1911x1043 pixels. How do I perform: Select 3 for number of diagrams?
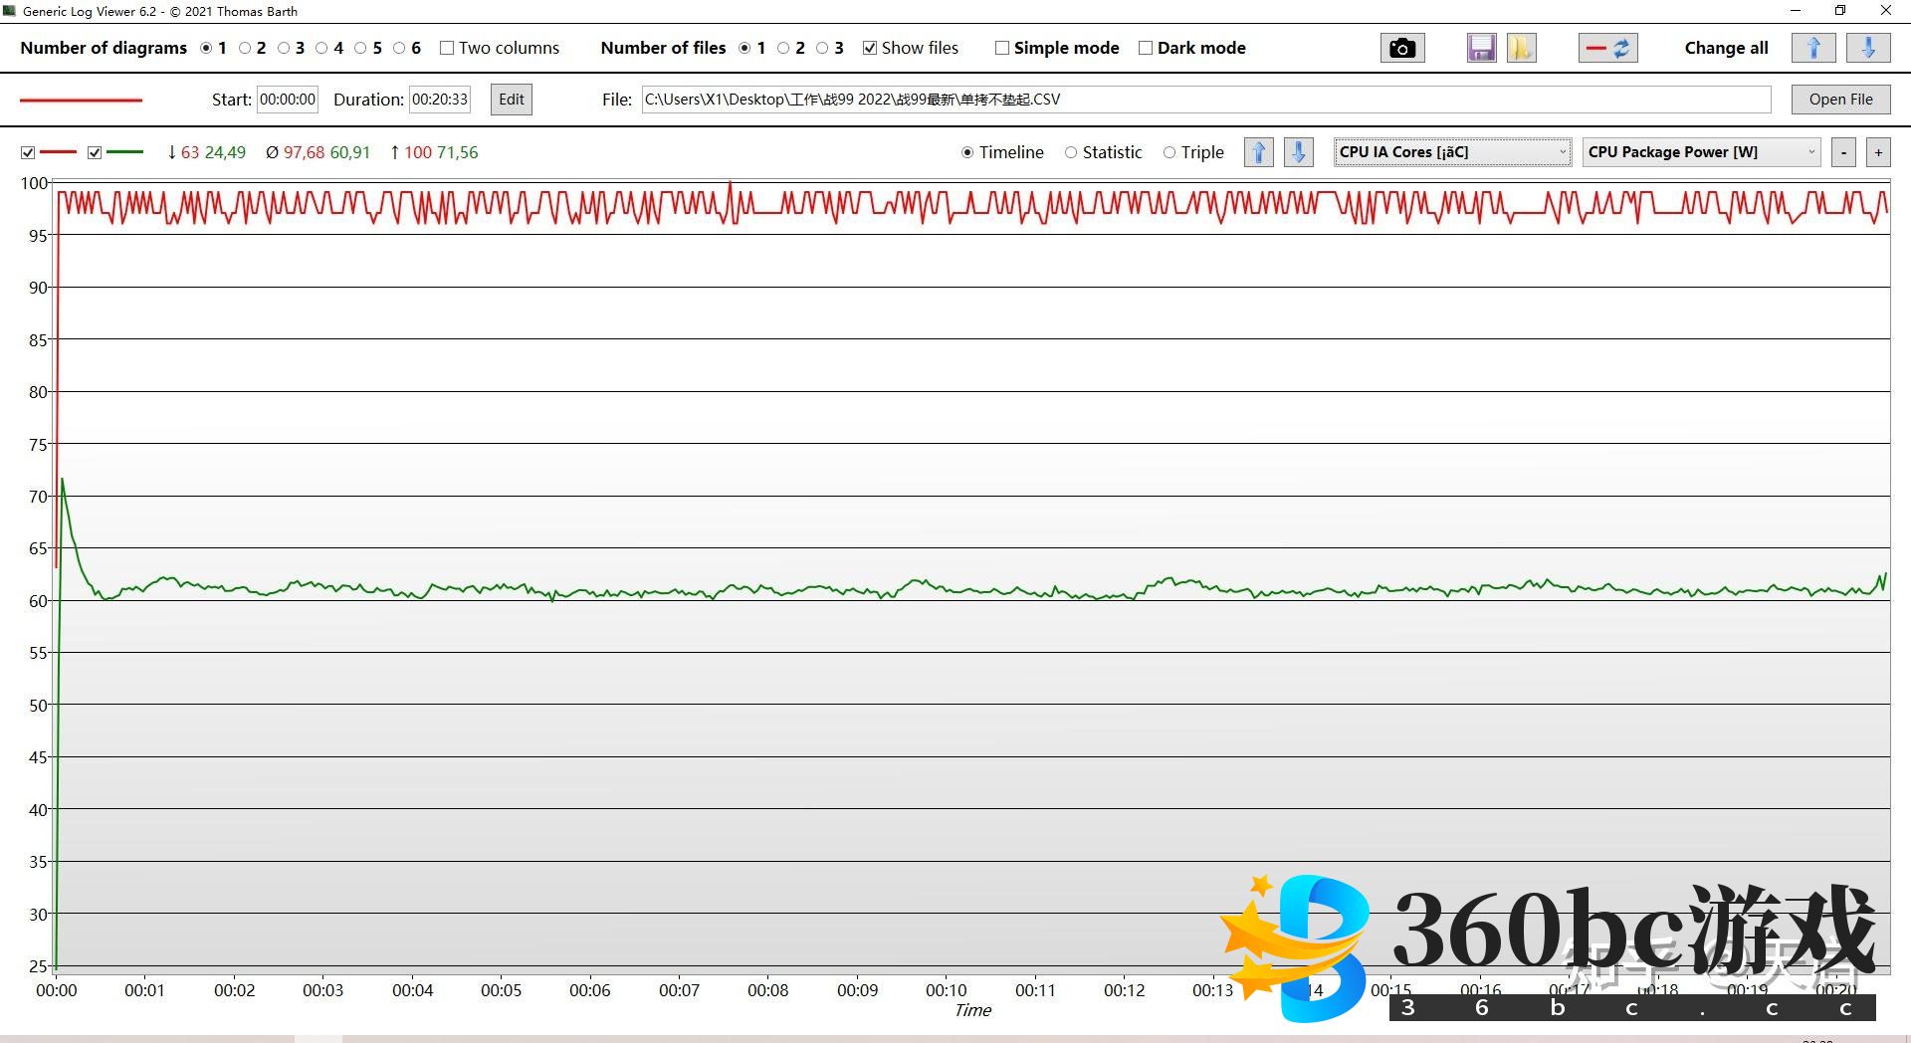[x=284, y=48]
